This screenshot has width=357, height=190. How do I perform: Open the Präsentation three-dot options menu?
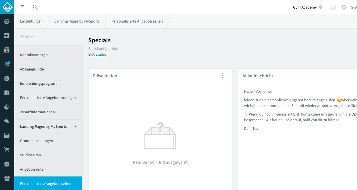222,76
